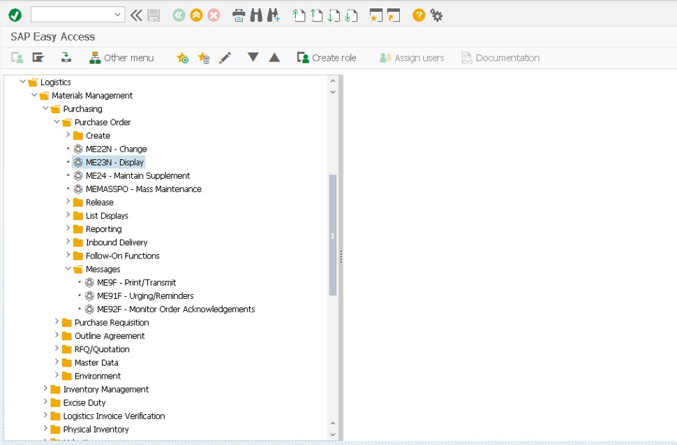Go to Last Page icon
Viewport: 677px width, 445px height.
click(351, 15)
